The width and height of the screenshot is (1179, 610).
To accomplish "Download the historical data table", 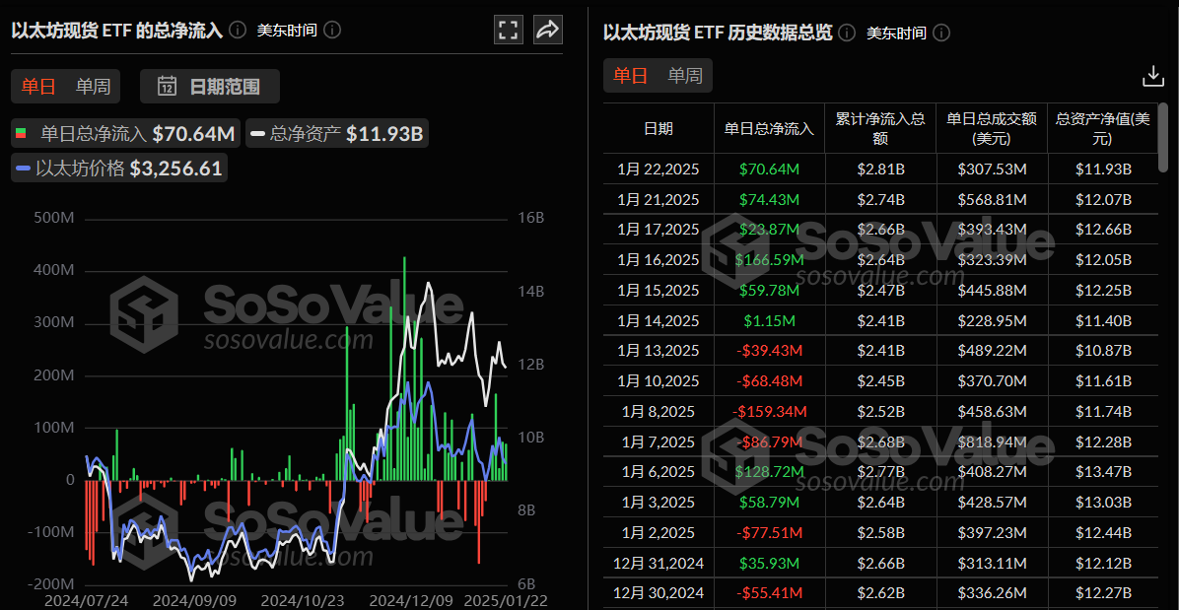I will point(1152,76).
